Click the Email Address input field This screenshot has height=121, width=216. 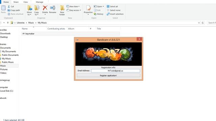[115, 71]
